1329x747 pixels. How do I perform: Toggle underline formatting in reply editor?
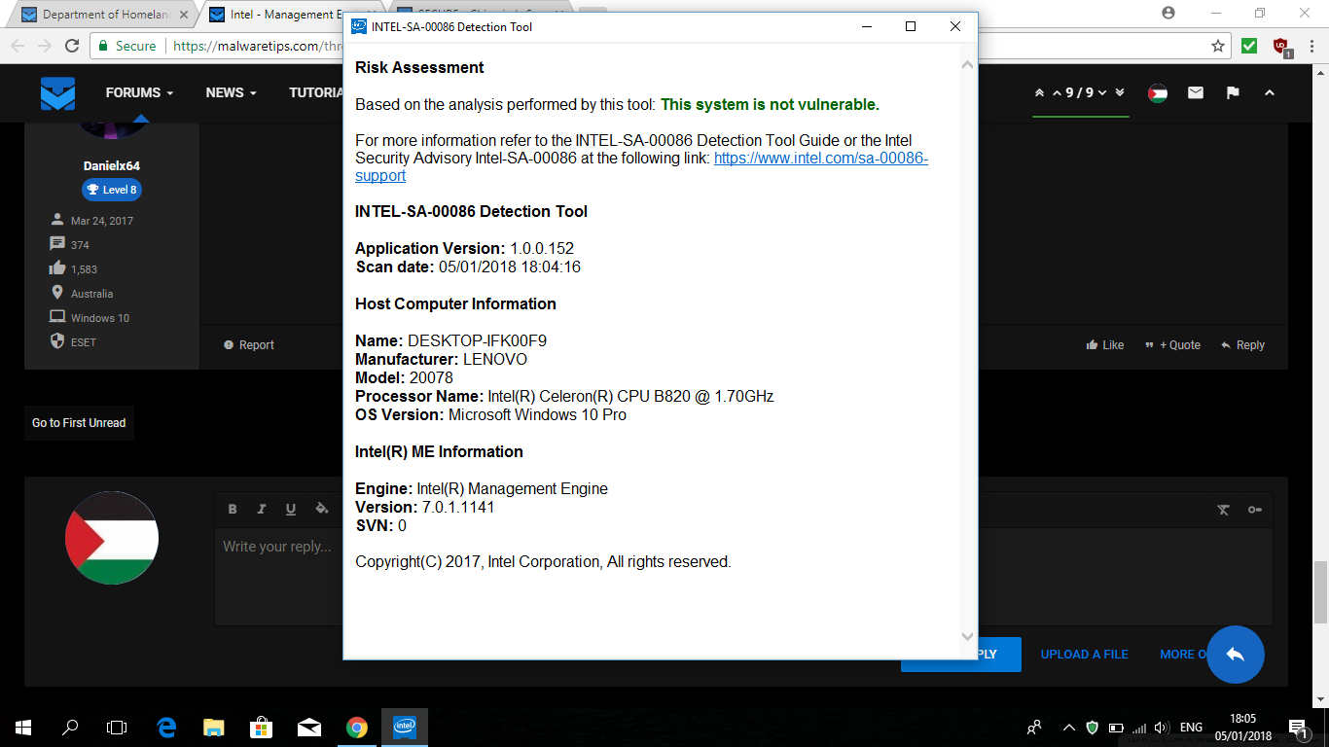291,509
